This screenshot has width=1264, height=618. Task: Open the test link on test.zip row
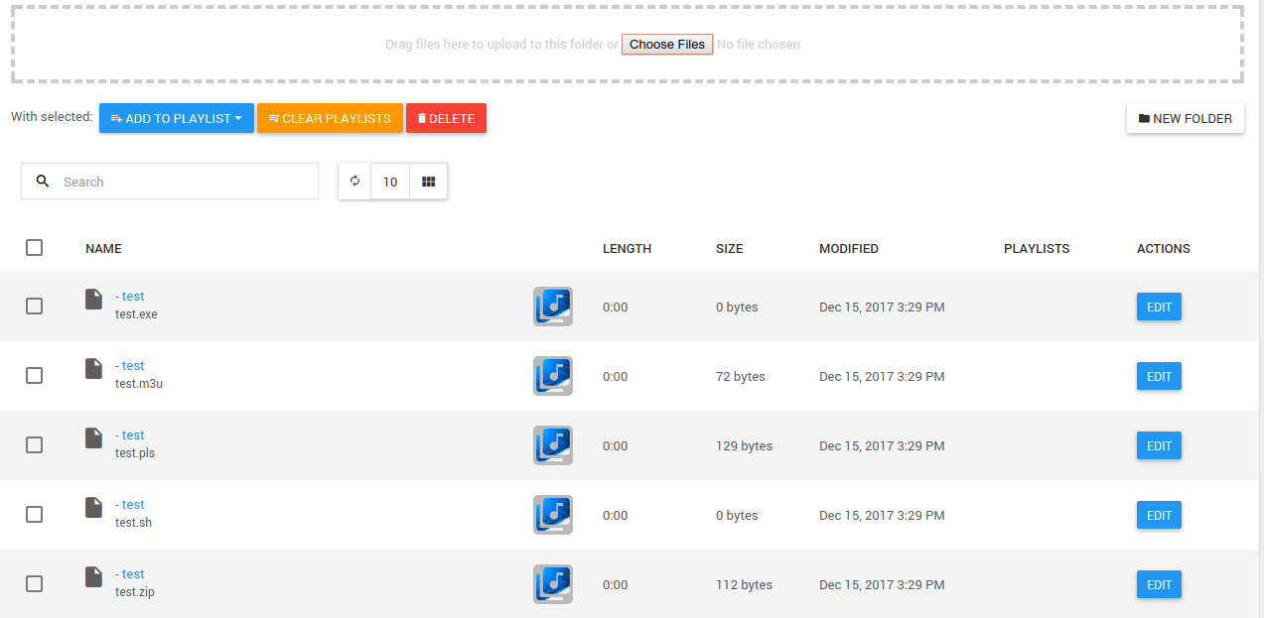[130, 573]
